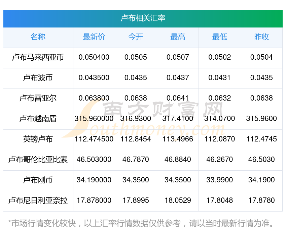The width and height of the screenshot is (286, 234).
Task: Click lowest value 314.0700
Action: (220, 119)
